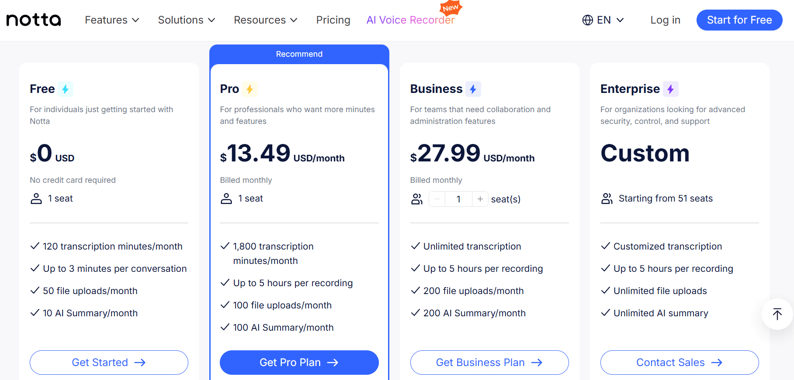Expand the Solutions menu
The width and height of the screenshot is (794, 380).
pyautogui.click(x=187, y=20)
